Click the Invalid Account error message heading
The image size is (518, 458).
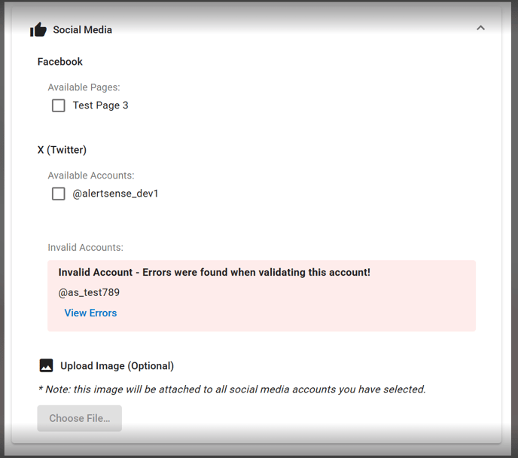(x=215, y=272)
